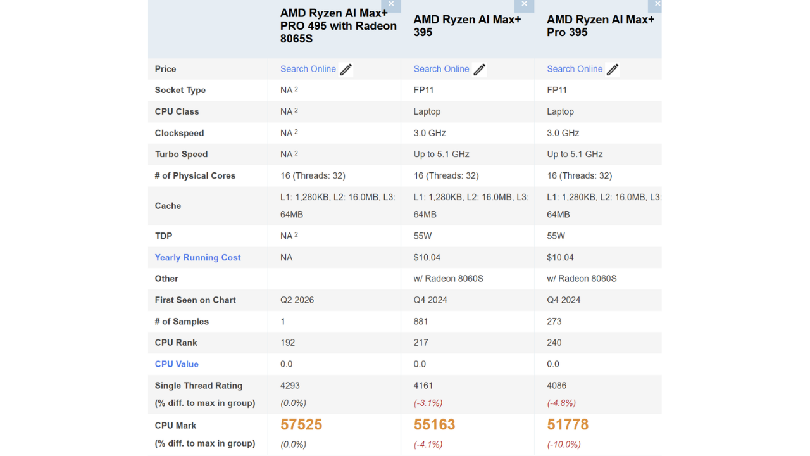The width and height of the screenshot is (810, 456).
Task: Click 3.0 GHz clockspeed in Max+ Pro 395 column
Action: (563, 133)
